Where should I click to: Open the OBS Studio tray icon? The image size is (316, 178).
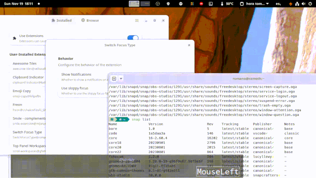tap(158, 4)
